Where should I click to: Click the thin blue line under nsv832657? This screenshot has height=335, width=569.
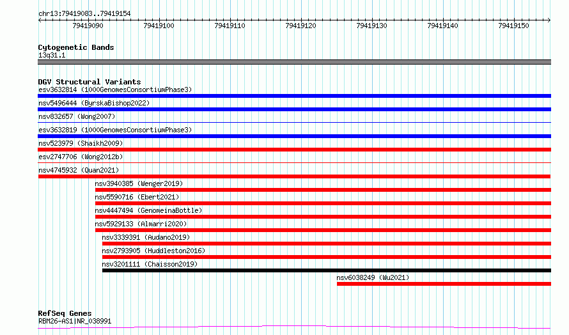click(x=294, y=123)
